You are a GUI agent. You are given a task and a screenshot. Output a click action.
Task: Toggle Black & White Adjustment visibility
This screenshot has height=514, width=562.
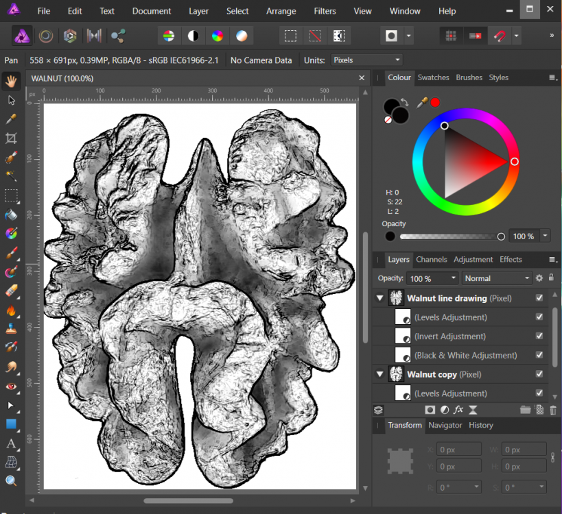539,355
